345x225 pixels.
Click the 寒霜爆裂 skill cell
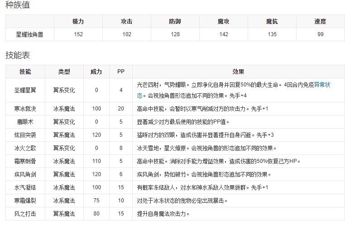(x=25, y=201)
